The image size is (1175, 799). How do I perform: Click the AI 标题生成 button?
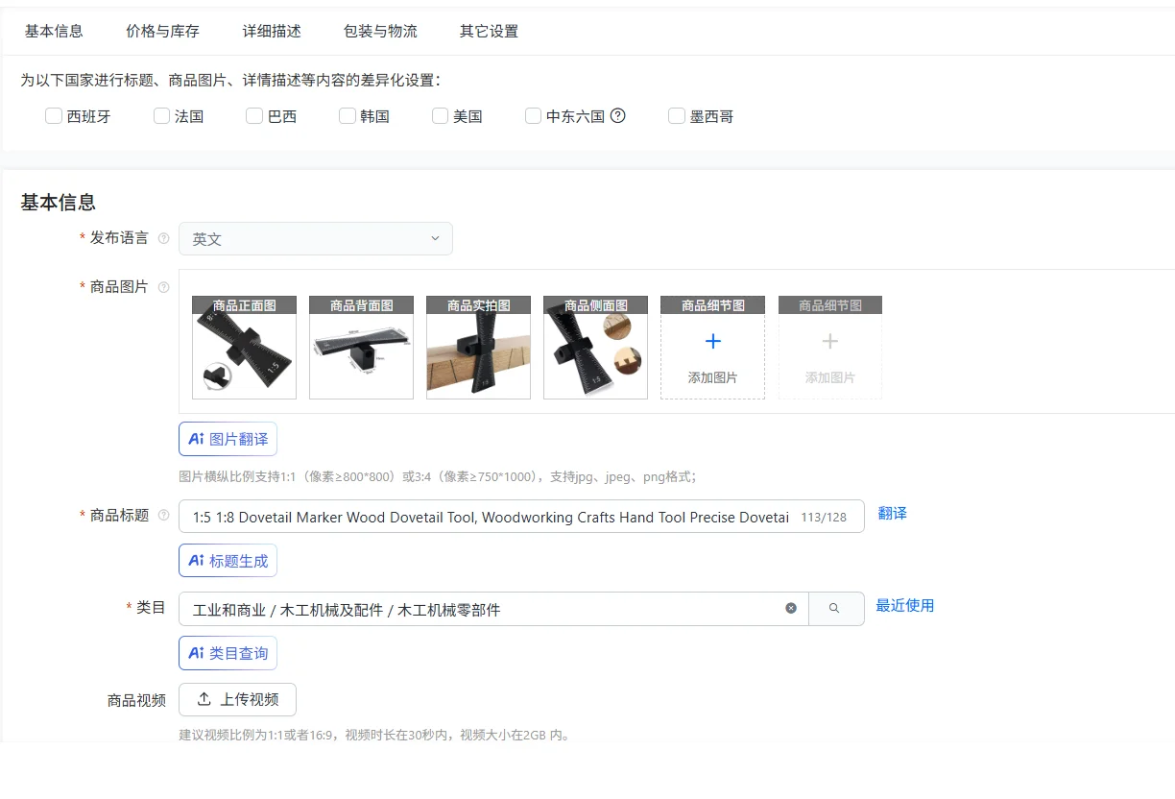228,561
